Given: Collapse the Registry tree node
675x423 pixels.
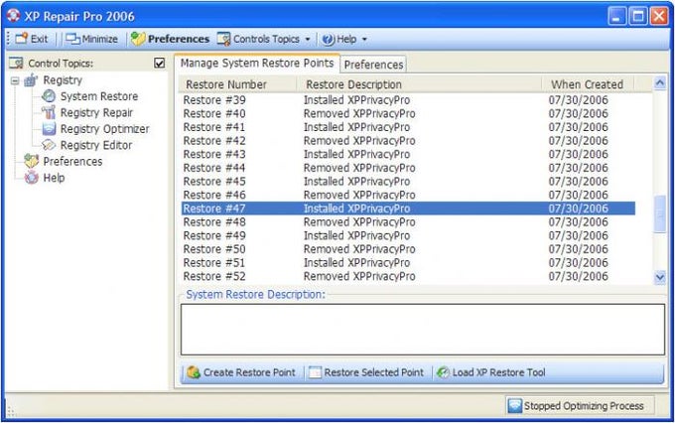Looking at the screenshot, I should 15,80.
